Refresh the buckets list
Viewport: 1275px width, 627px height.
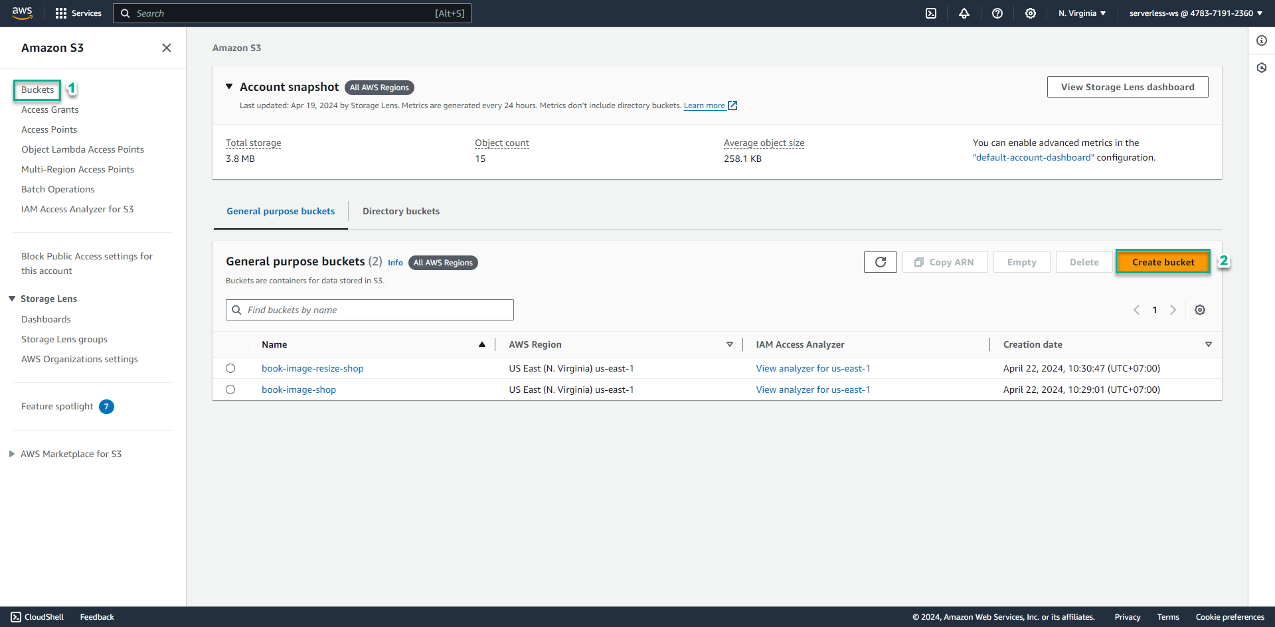point(881,262)
